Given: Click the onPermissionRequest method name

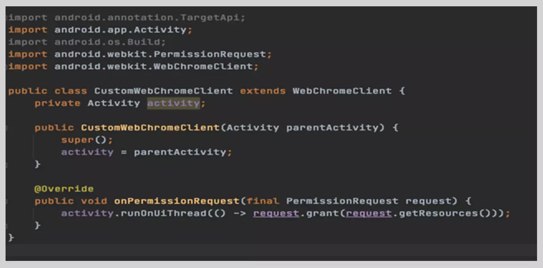Looking at the screenshot, I should [x=177, y=201].
